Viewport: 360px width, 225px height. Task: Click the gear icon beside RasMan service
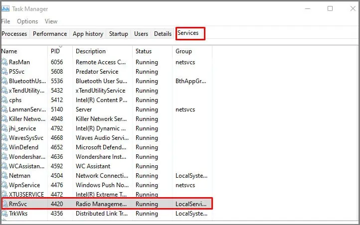(4, 62)
